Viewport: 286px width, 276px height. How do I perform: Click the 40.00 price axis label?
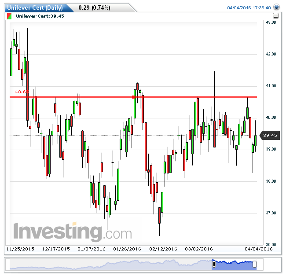(x=271, y=118)
